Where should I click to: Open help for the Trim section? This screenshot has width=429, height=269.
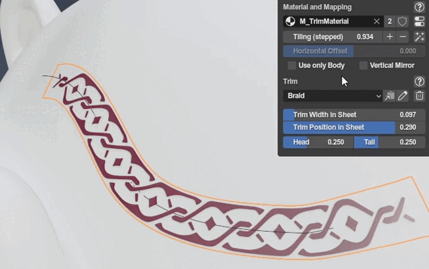click(x=420, y=81)
